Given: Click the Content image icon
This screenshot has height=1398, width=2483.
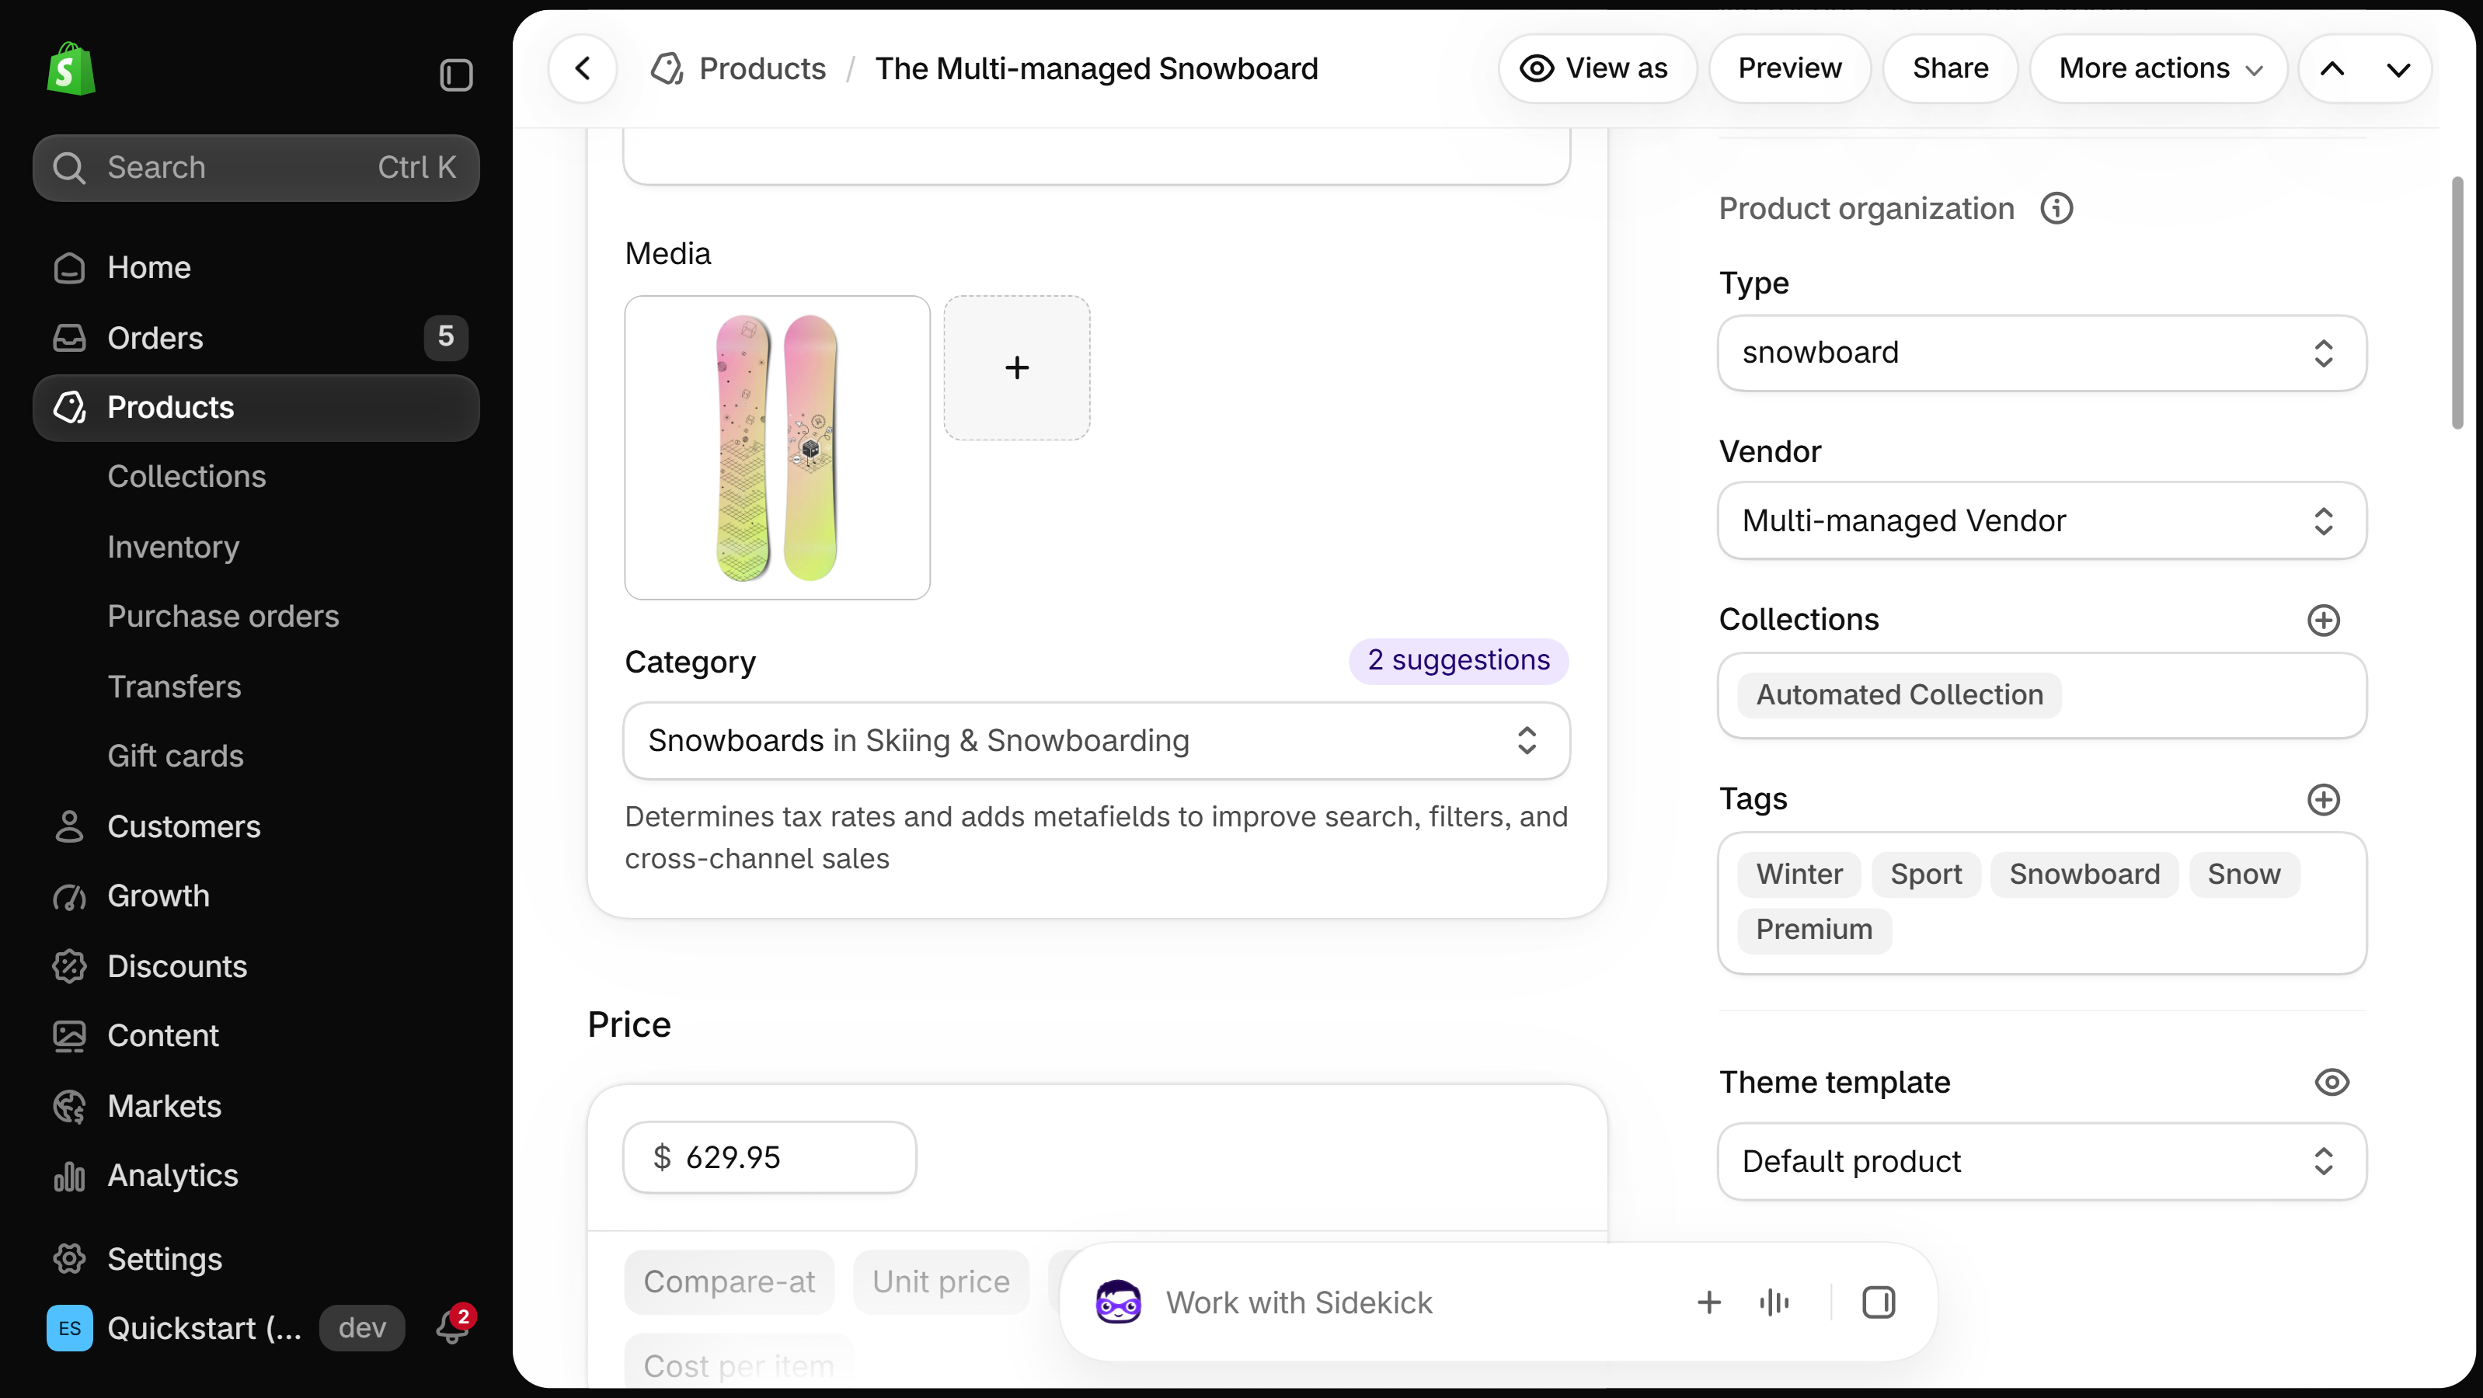Looking at the screenshot, I should tap(69, 1036).
